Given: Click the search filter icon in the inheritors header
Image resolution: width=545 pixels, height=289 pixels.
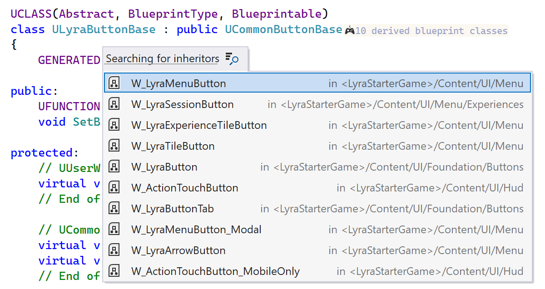Looking at the screenshot, I should [x=231, y=59].
